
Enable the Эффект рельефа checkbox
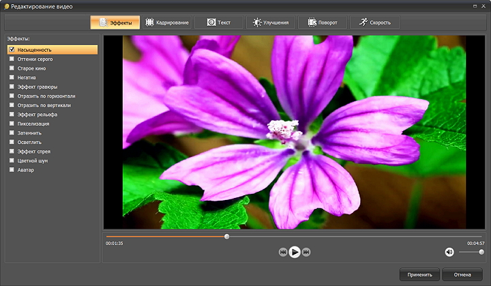pos(12,114)
